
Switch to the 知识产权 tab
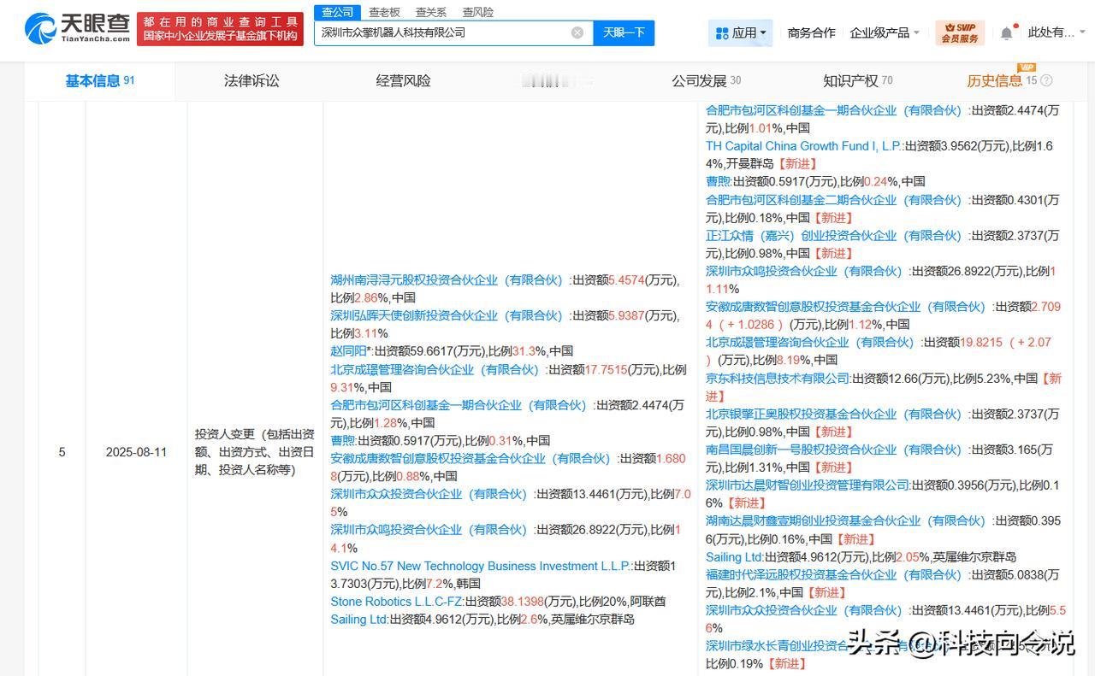pyautogui.click(x=858, y=80)
